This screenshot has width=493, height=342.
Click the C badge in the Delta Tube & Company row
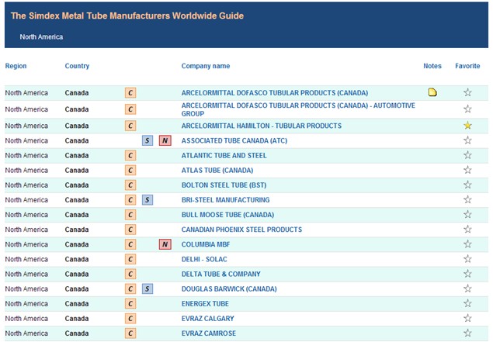[x=130, y=274]
